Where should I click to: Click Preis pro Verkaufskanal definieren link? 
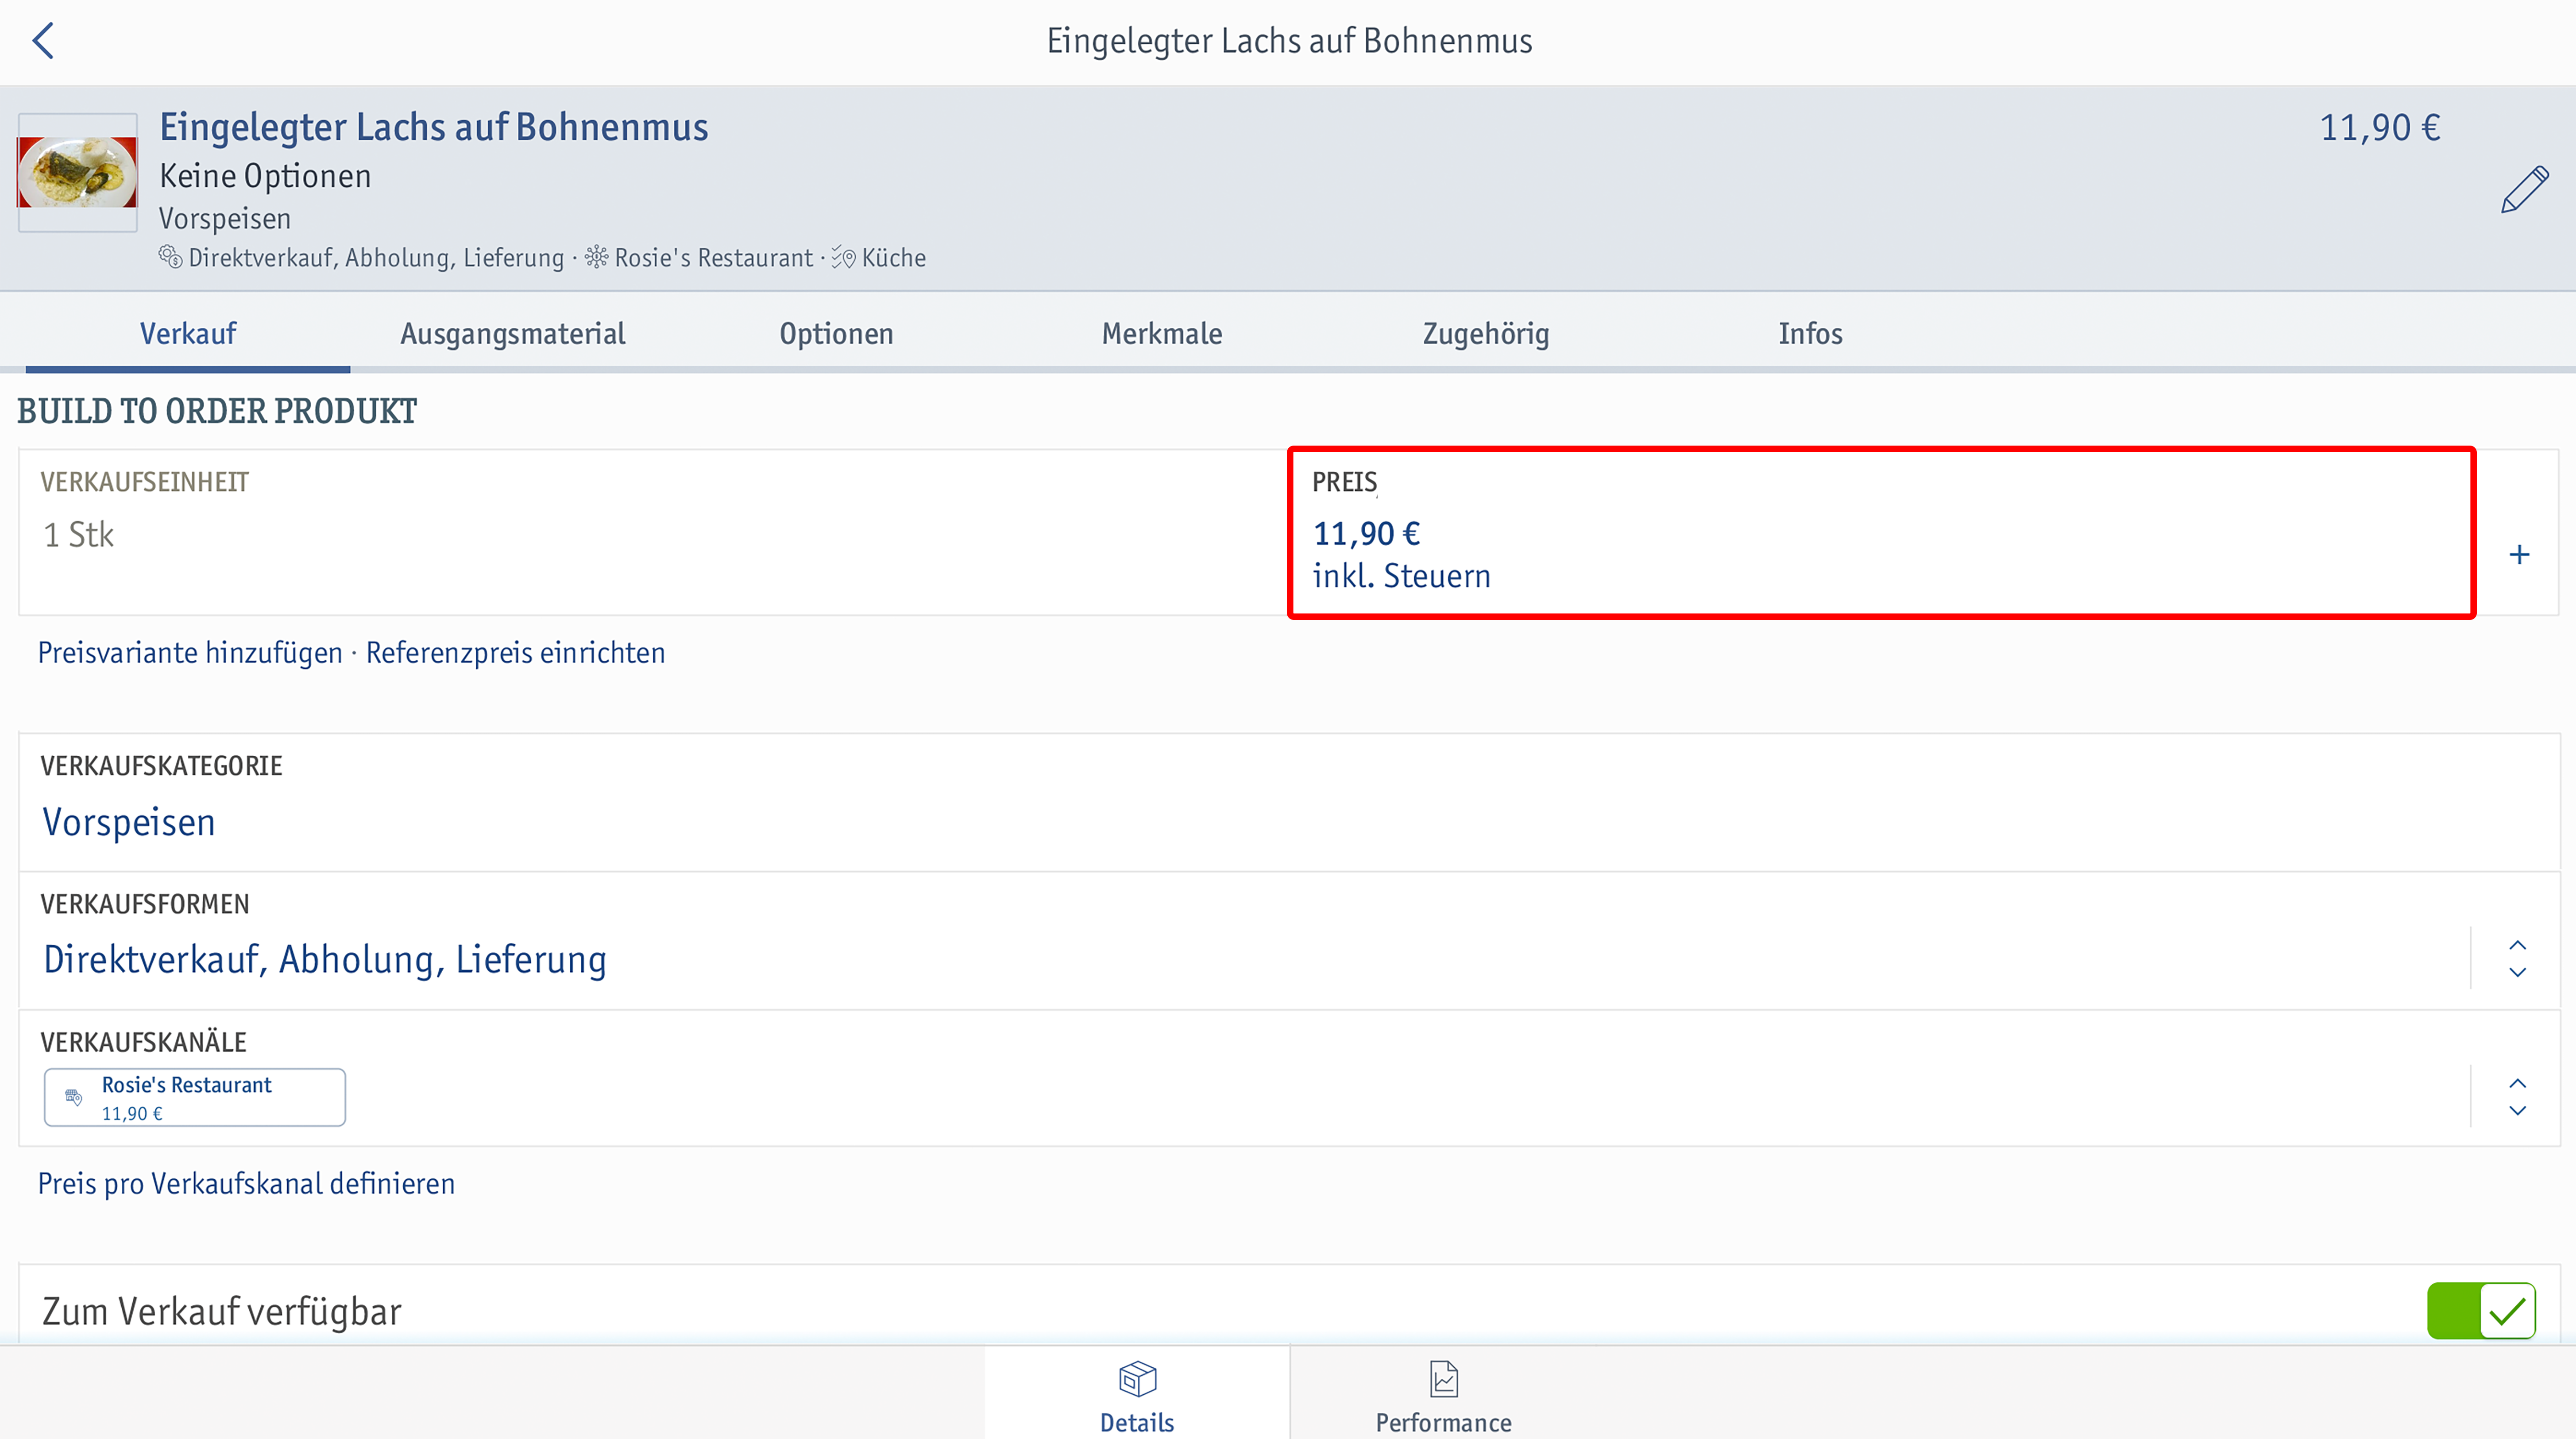pos(246,1183)
